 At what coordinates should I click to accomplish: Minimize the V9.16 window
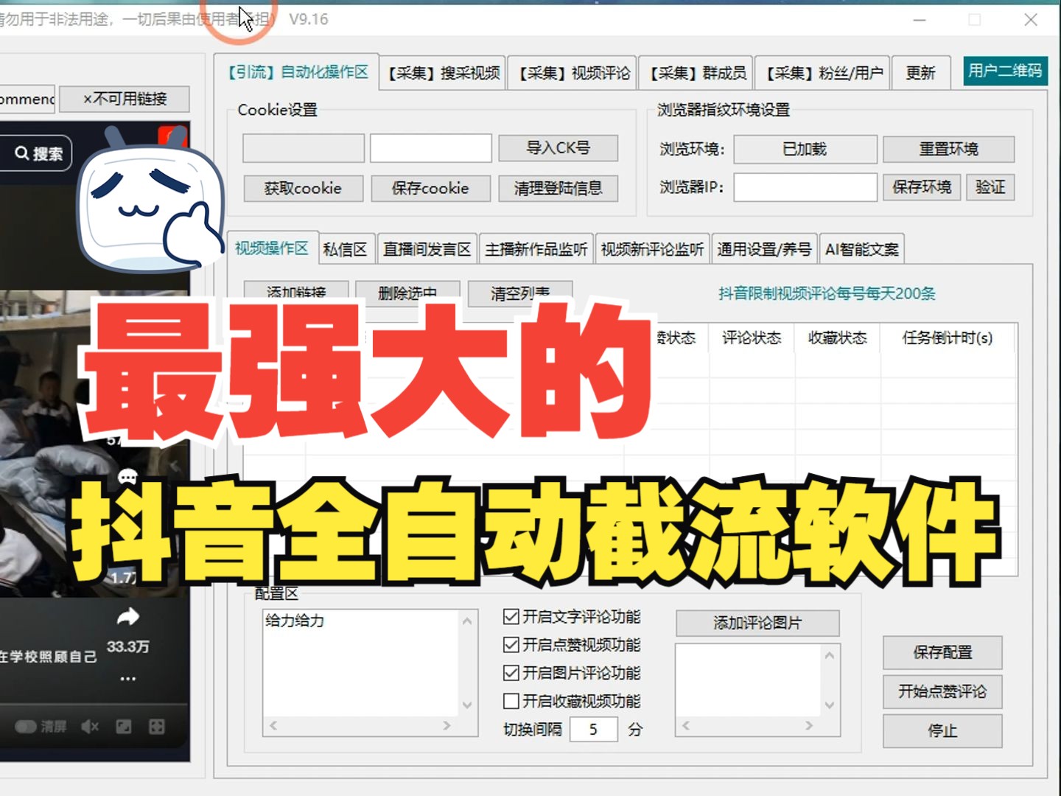920,20
